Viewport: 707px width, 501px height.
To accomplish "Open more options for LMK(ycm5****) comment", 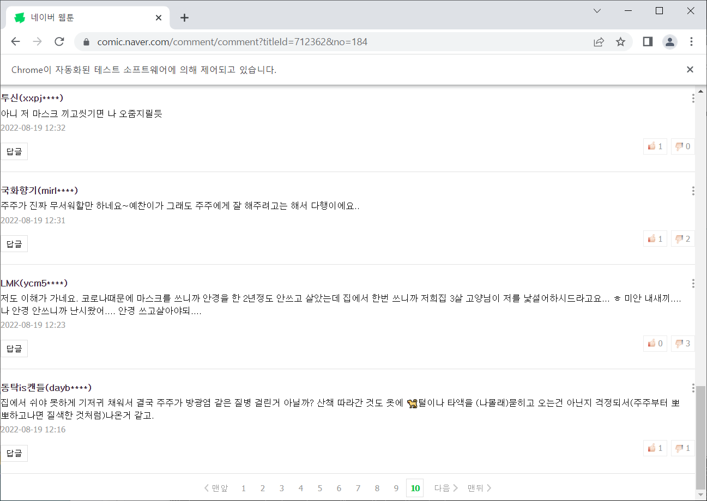I will pos(693,283).
